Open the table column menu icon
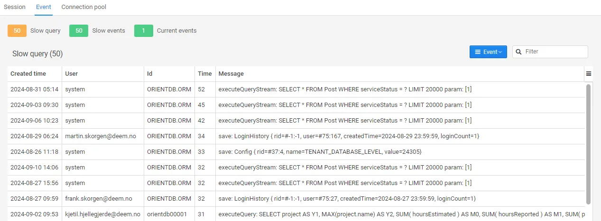Viewport: 601px width, 221px height. click(589, 74)
